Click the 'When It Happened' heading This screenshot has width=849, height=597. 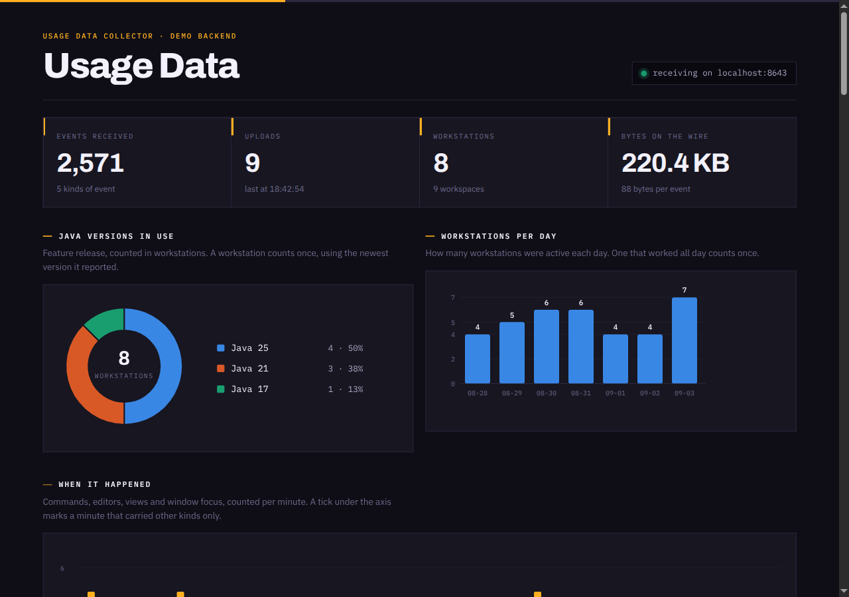(105, 484)
